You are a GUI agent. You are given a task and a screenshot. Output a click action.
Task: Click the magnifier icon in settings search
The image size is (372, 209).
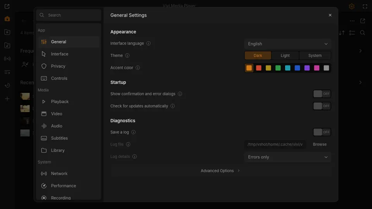42,15
